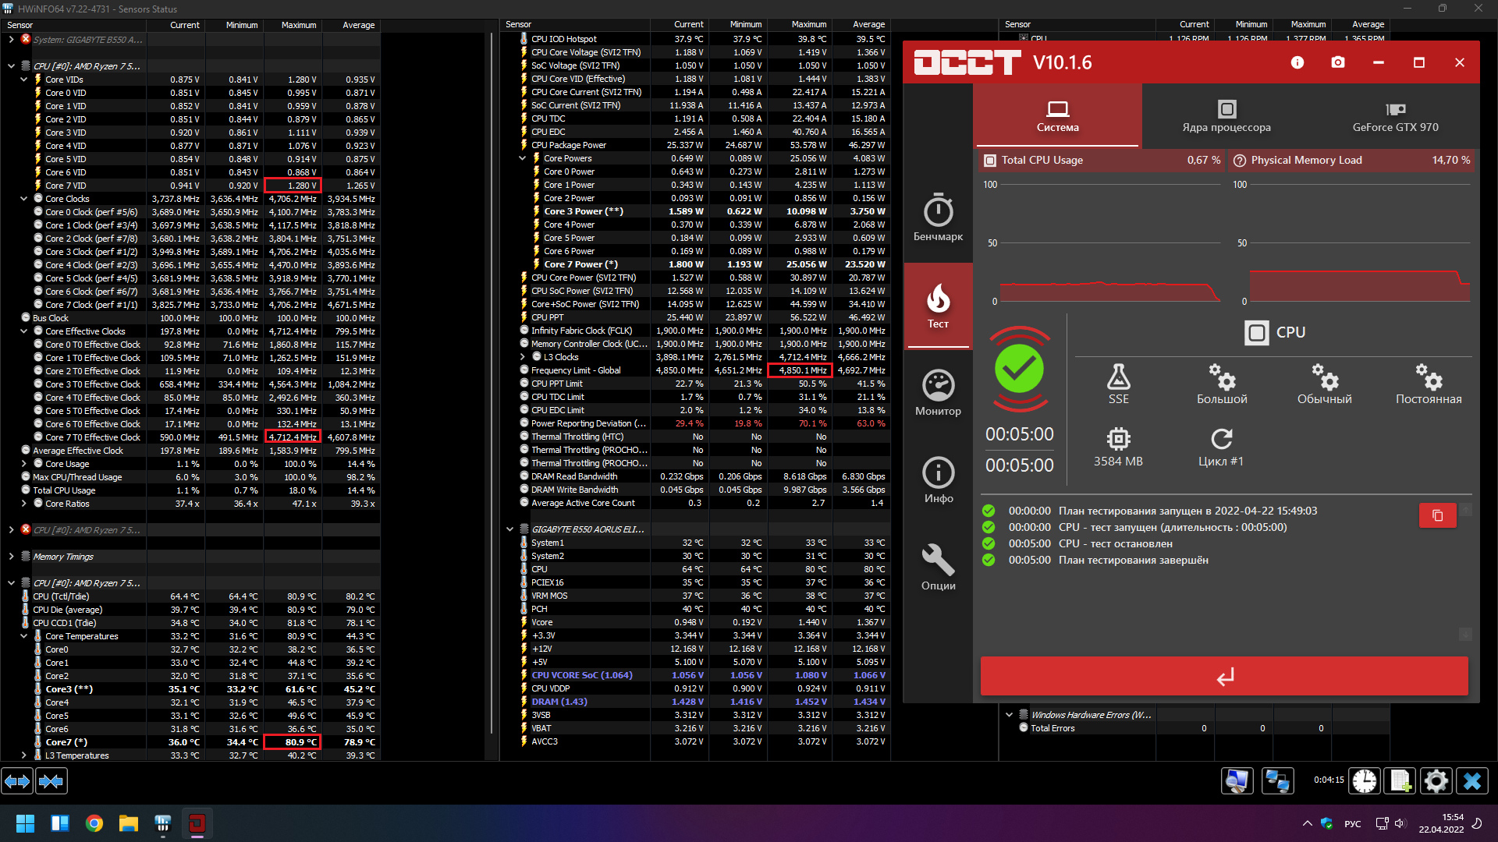
Task: Click the red return arrow button
Action: 1223,676
